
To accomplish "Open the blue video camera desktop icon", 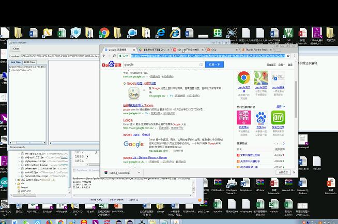I will 132,33.
